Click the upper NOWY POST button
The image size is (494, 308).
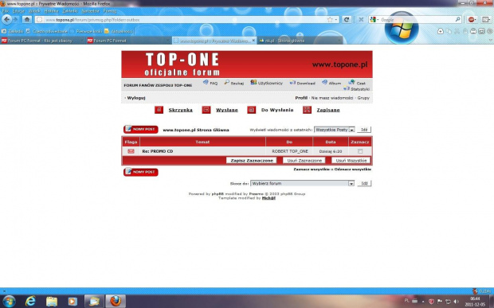pos(141,129)
